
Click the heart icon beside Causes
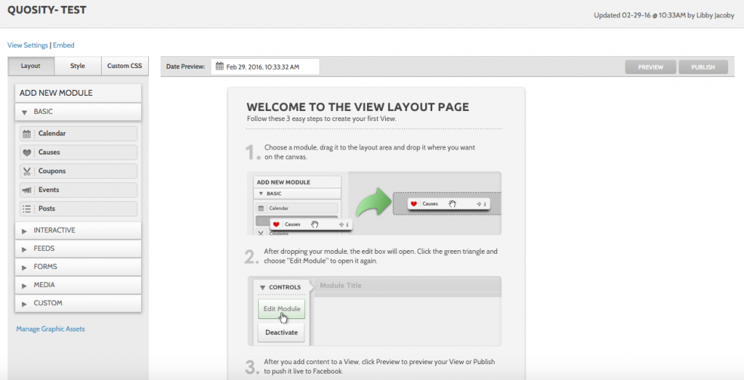point(27,152)
